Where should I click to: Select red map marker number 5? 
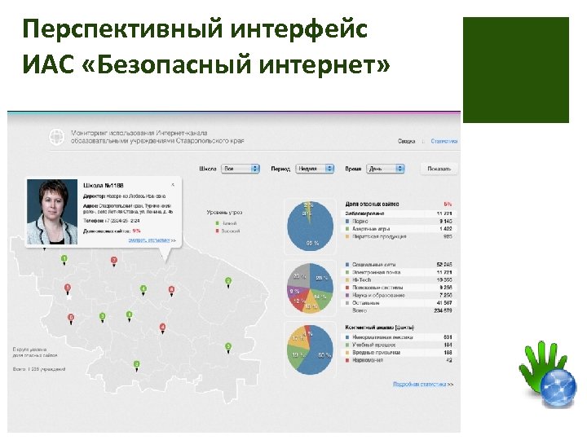68,288
